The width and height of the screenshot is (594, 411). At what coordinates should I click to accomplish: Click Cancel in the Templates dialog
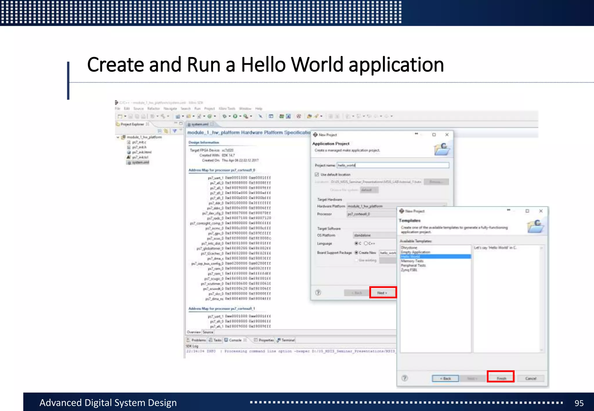pyautogui.click(x=530, y=378)
